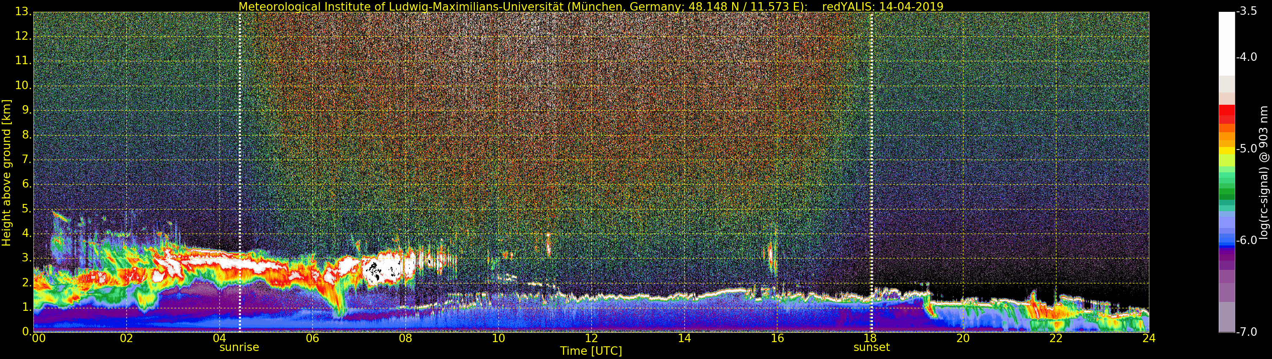This screenshot has width=1272, height=359.
Task: Click the white segment of the colorbar
Action: [x=1227, y=44]
